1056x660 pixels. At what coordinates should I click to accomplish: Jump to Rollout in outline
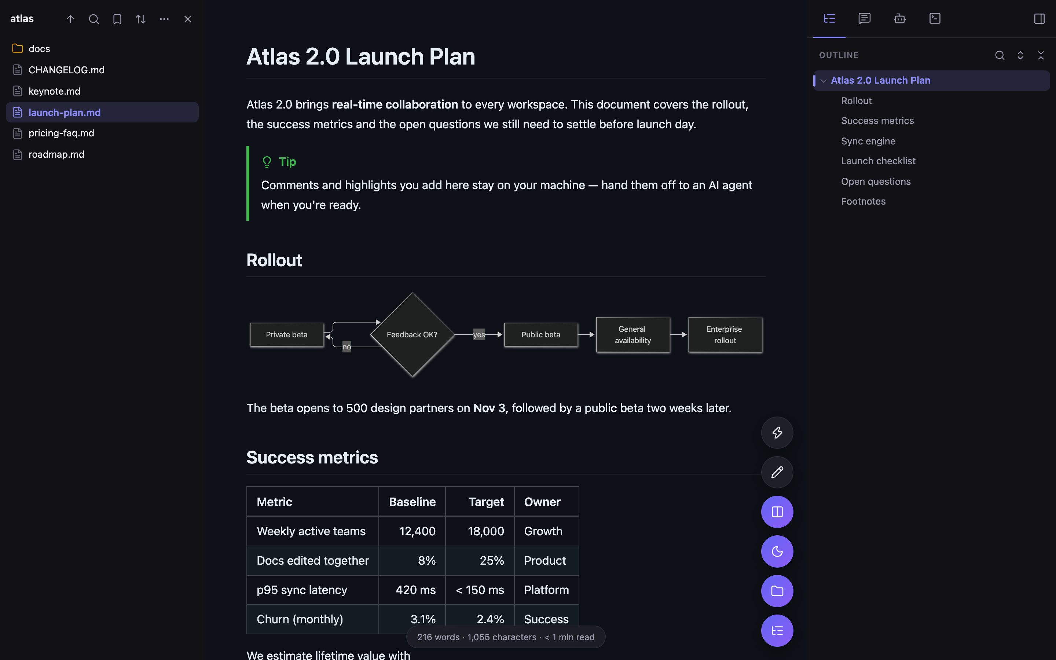coord(856,101)
